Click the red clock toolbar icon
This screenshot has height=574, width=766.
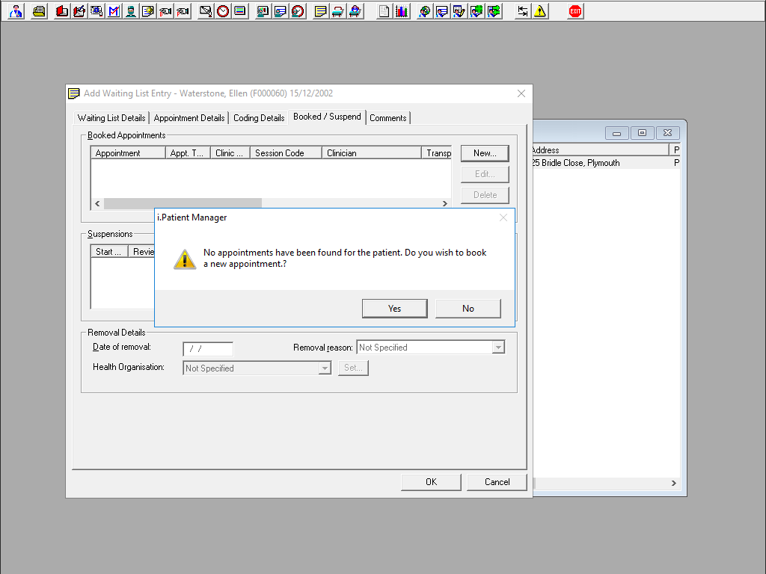coord(223,10)
